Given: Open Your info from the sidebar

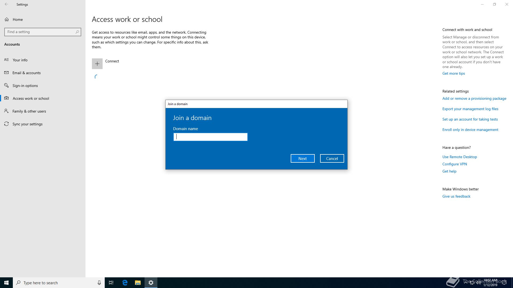Looking at the screenshot, I should (20, 60).
